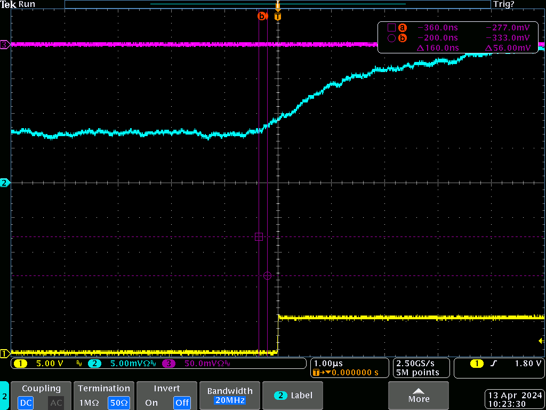Click the circular cursor b crosshair symbol
This screenshot has width=546, height=410.
pos(268,275)
